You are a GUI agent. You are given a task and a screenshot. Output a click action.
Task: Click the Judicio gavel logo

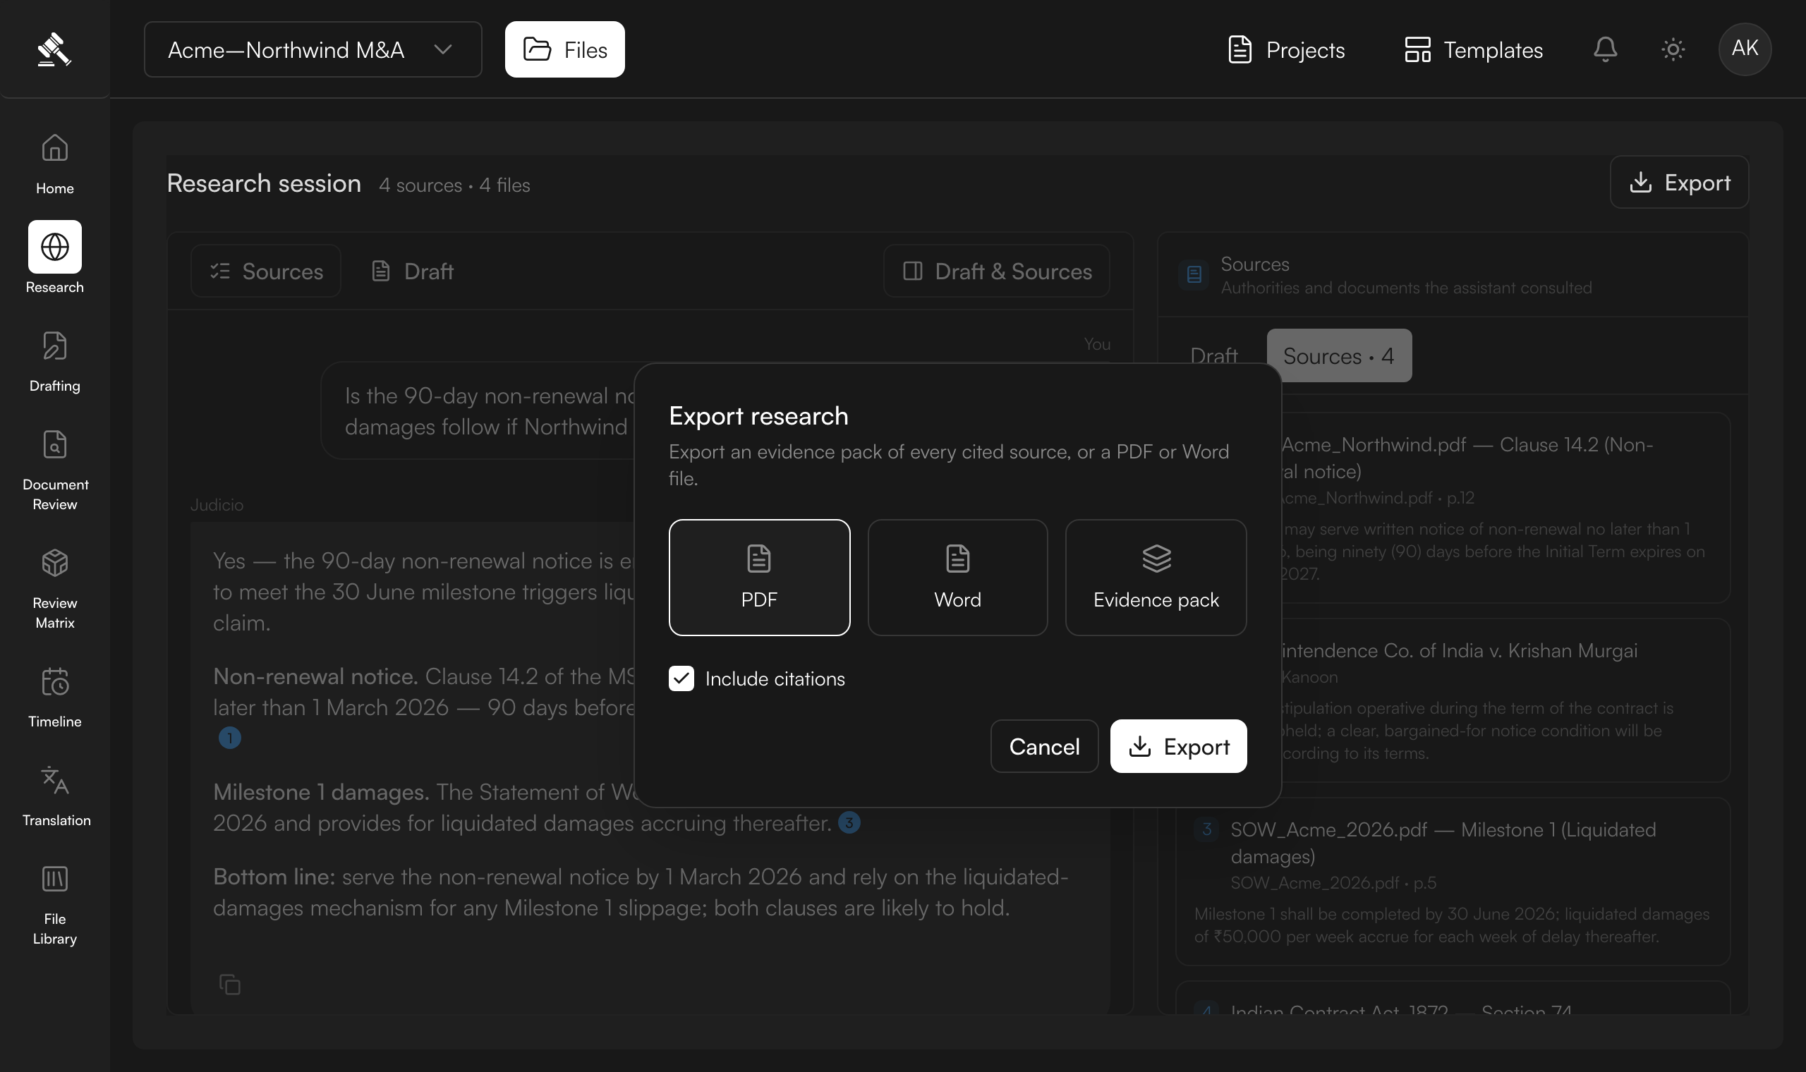(x=54, y=49)
